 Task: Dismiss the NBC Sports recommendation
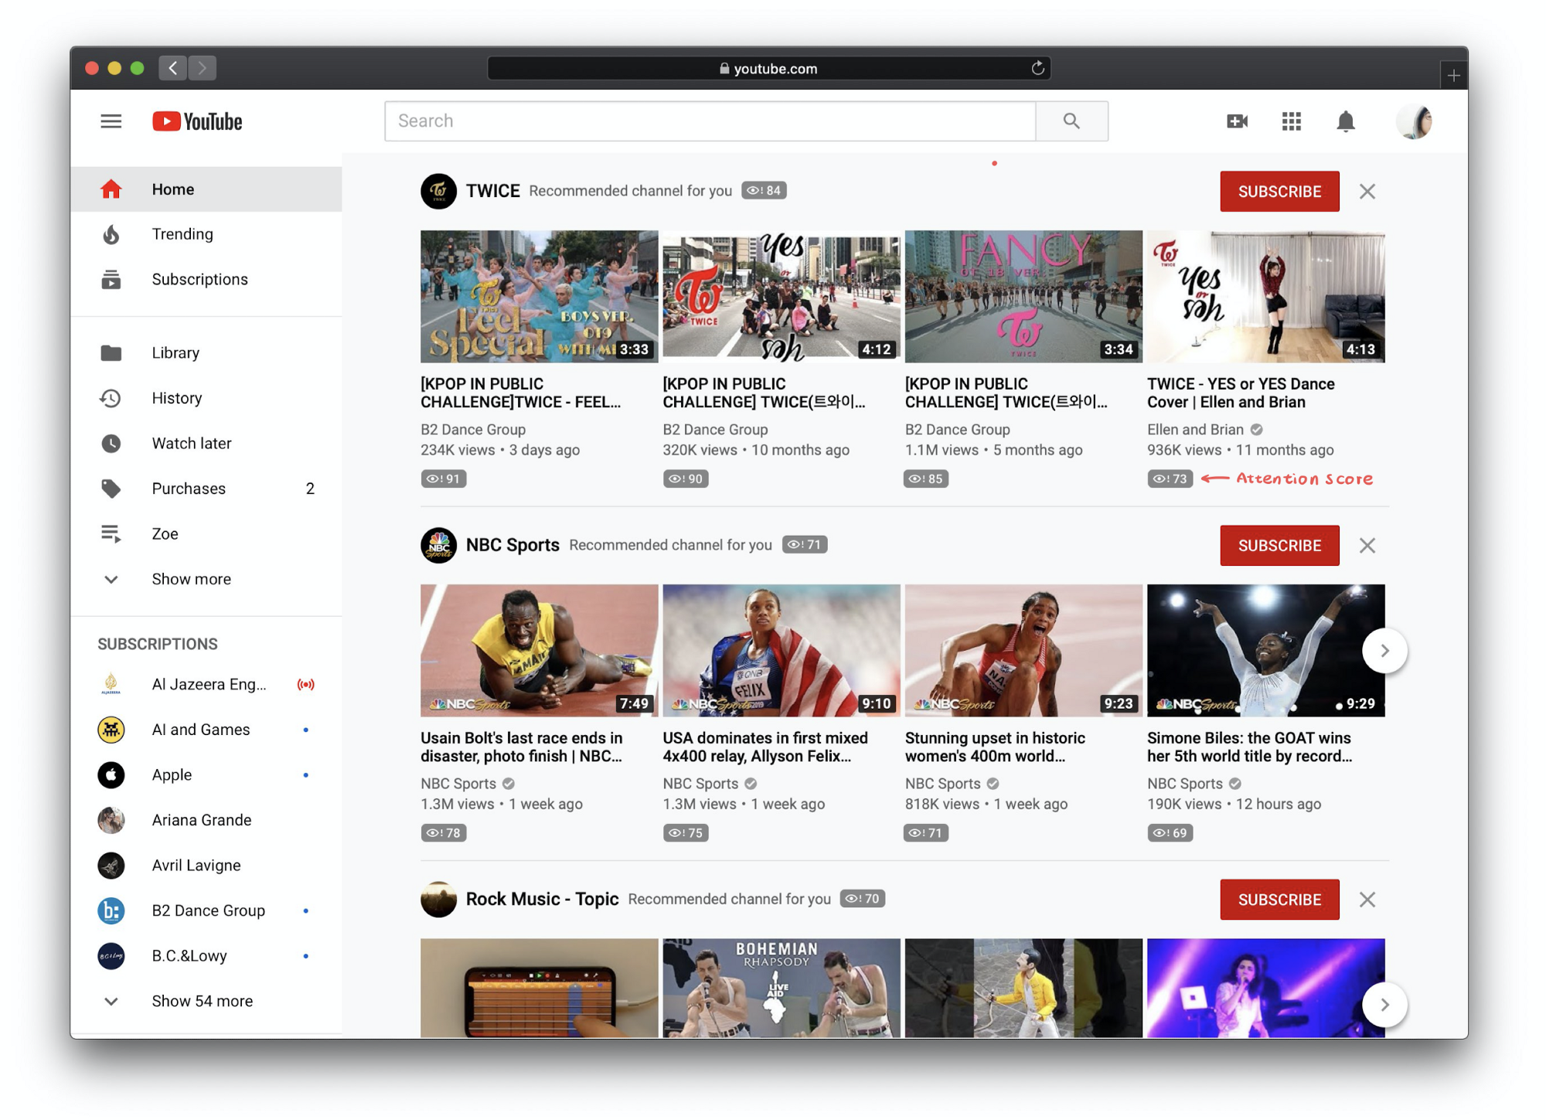1367,546
